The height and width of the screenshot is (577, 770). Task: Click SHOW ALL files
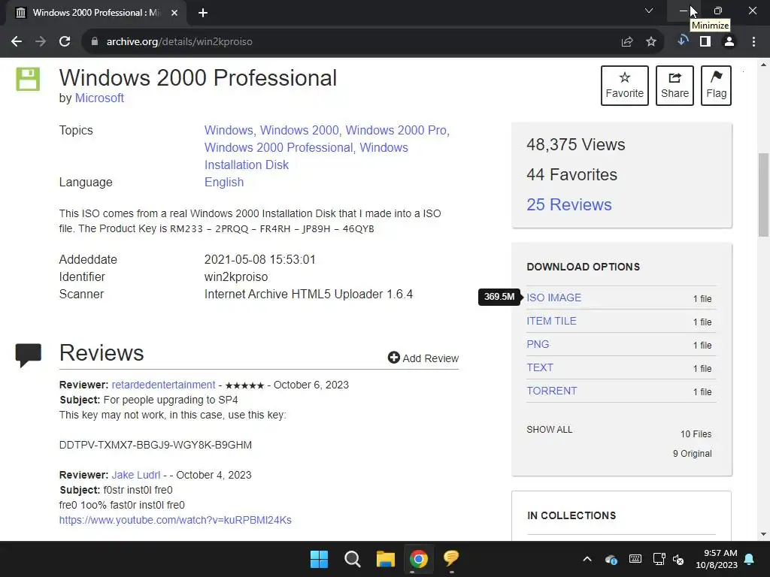tap(549, 430)
